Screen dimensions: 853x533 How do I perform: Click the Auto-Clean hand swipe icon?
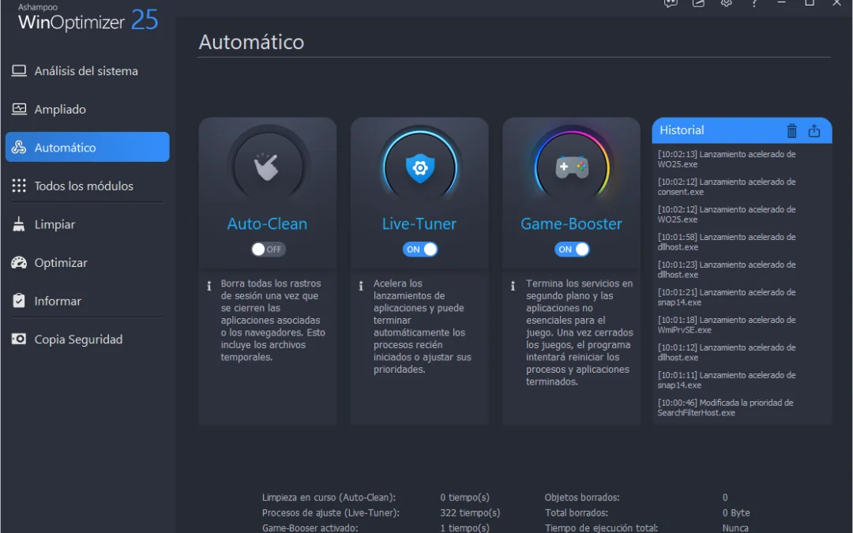pos(268,167)
